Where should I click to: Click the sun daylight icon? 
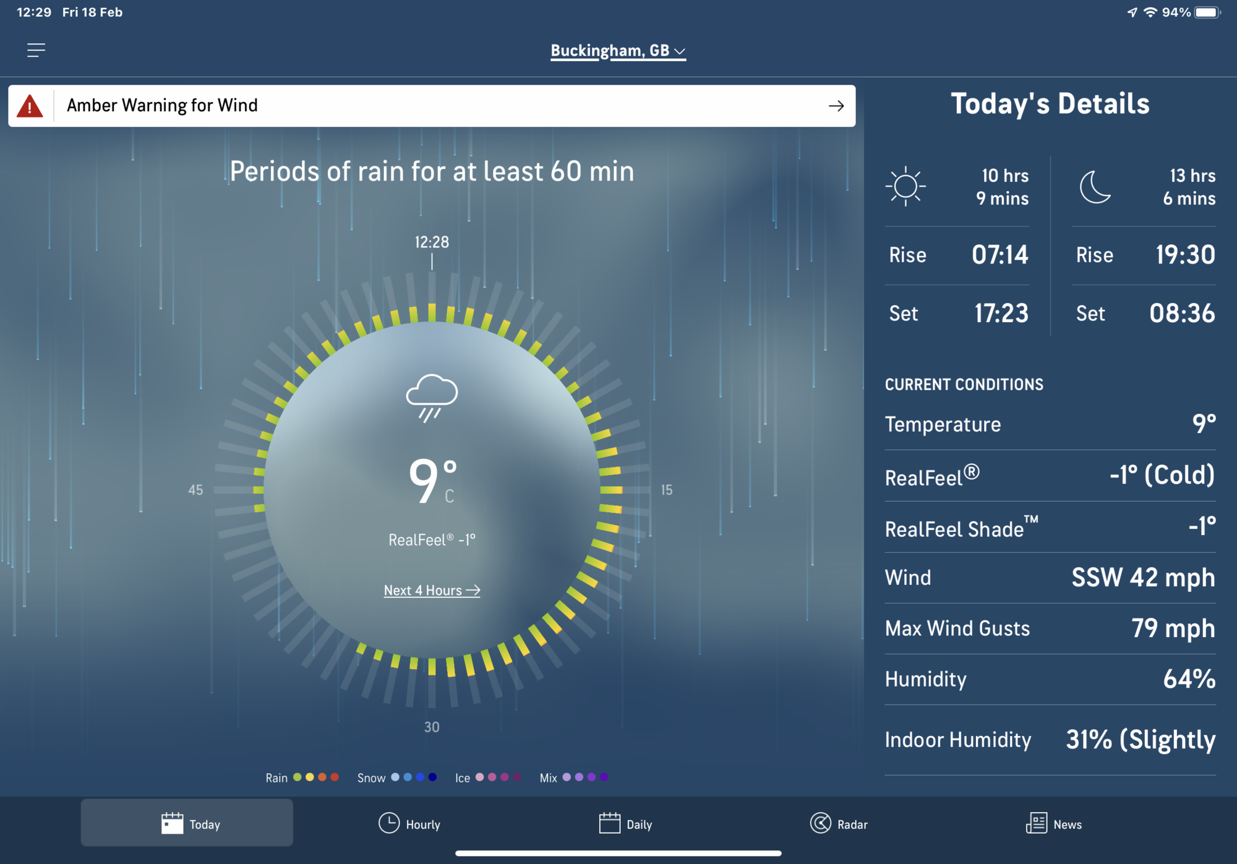(905, 186)
